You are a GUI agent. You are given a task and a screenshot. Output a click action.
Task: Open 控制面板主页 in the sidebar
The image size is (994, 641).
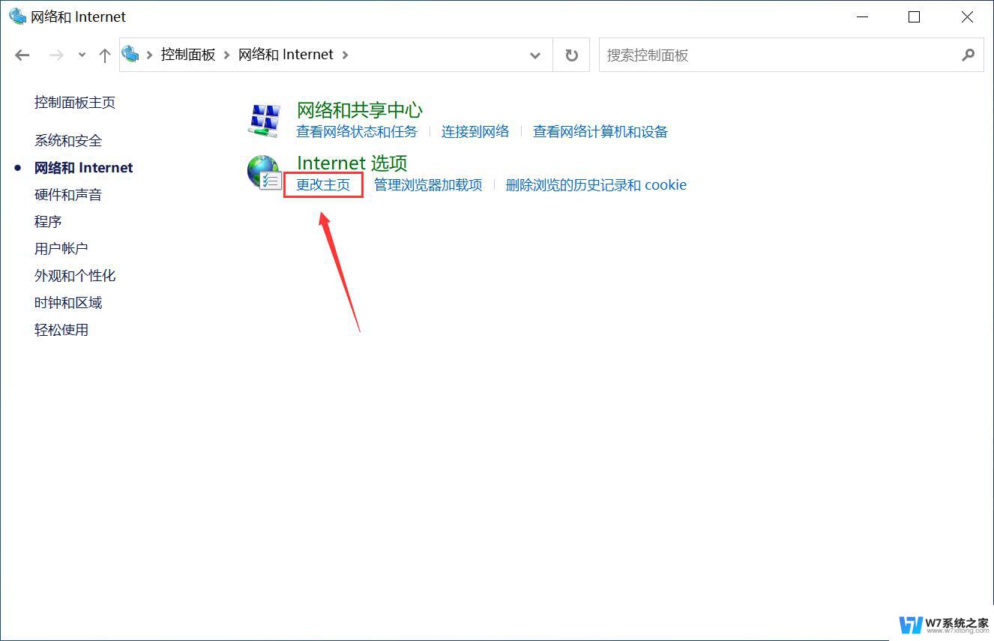pyautogui.click(x=75, y=103)
